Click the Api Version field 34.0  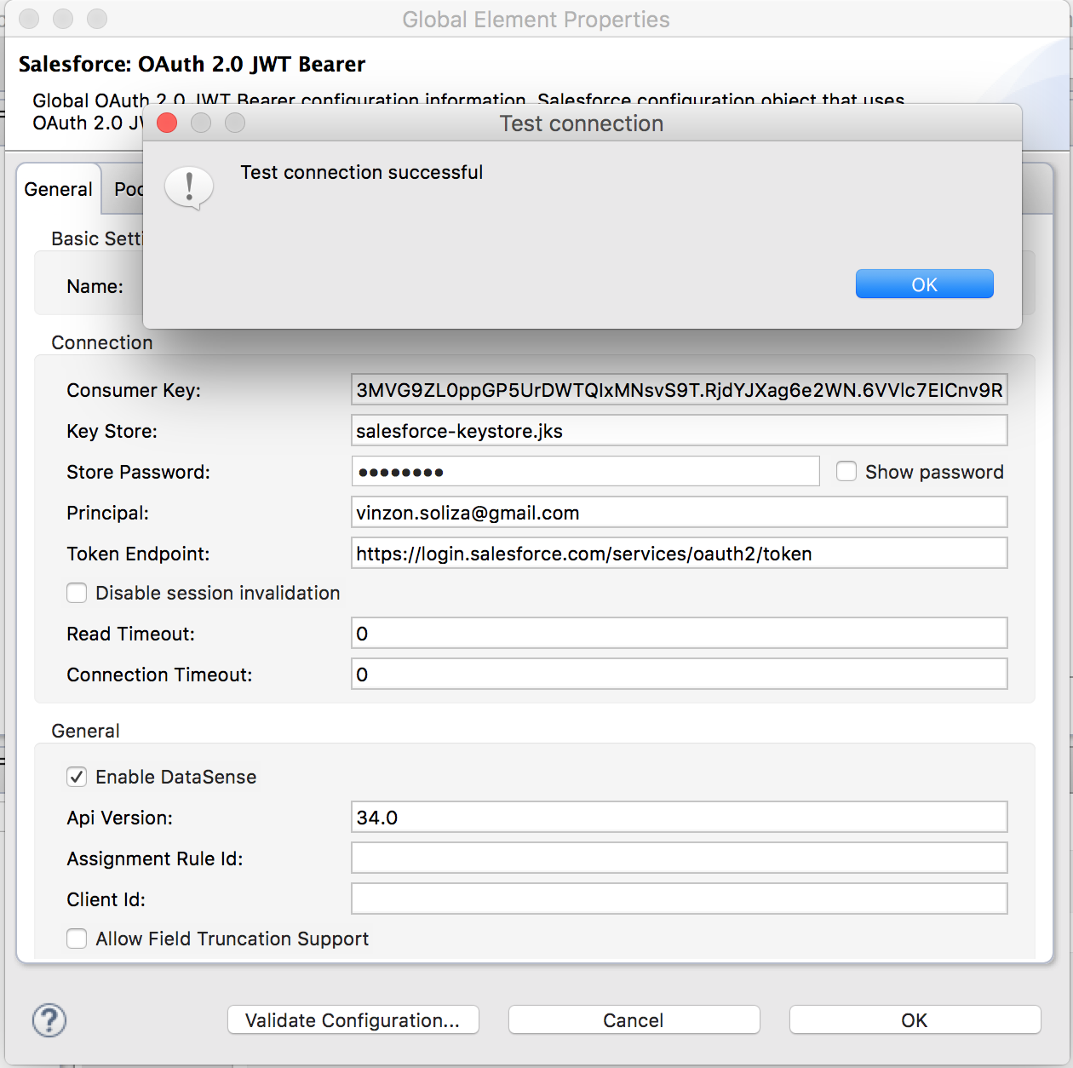coord(679,818)
